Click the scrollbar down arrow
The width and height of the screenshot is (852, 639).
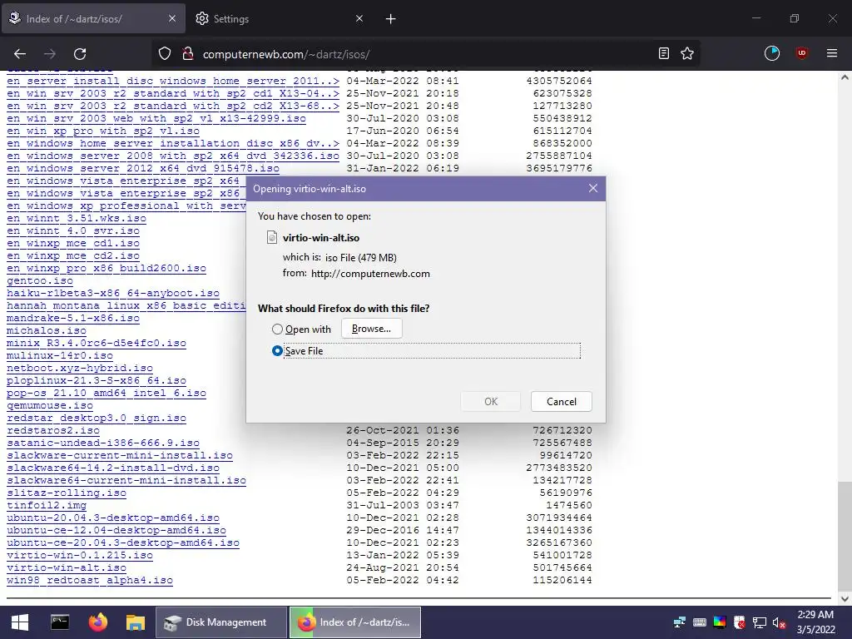(x=845, y=598)
